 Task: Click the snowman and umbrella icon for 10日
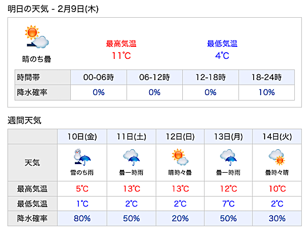pos(82,157)
